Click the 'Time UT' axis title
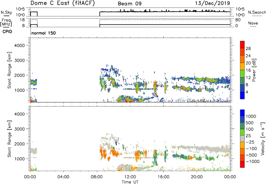Screen dimensions: 266x184 pos(130,182)
